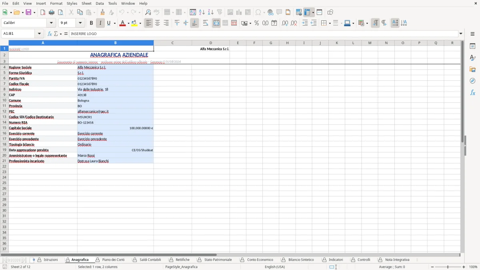Sort ascending A to Z

202,12
